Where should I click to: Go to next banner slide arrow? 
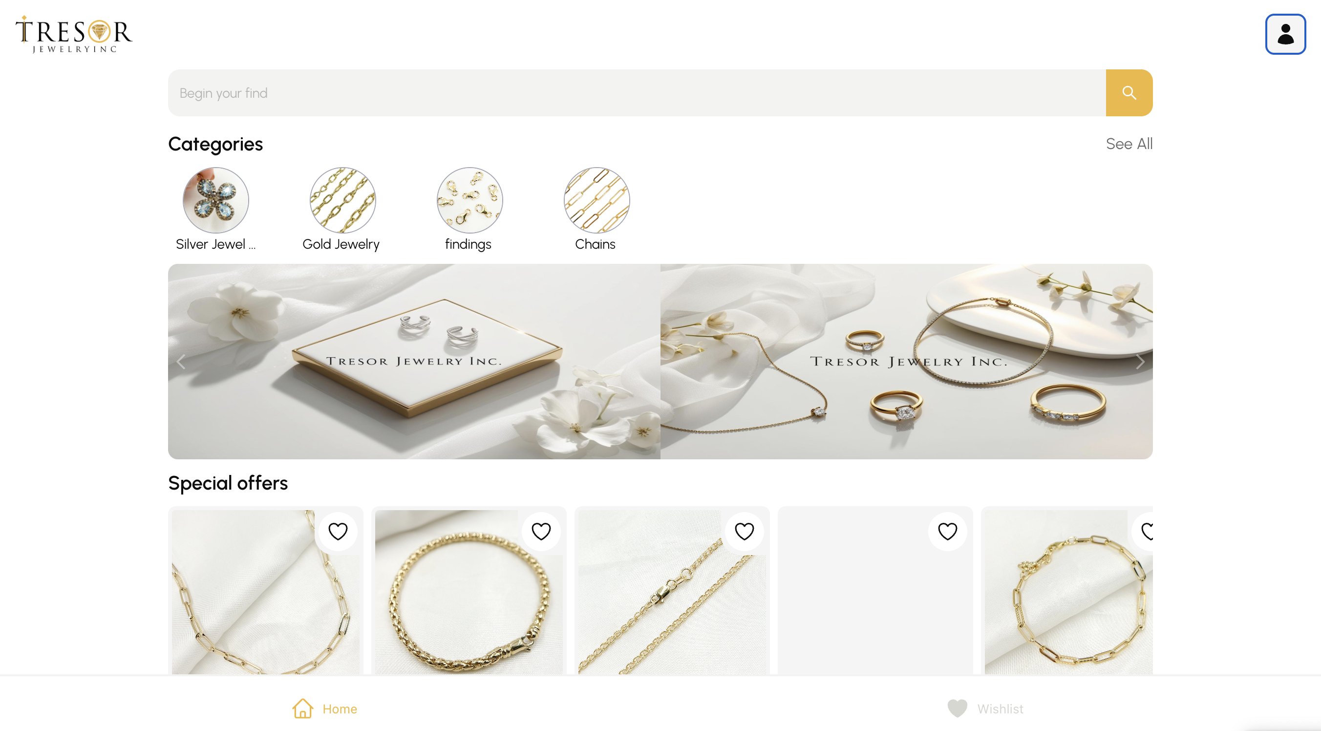[1139, 362]
